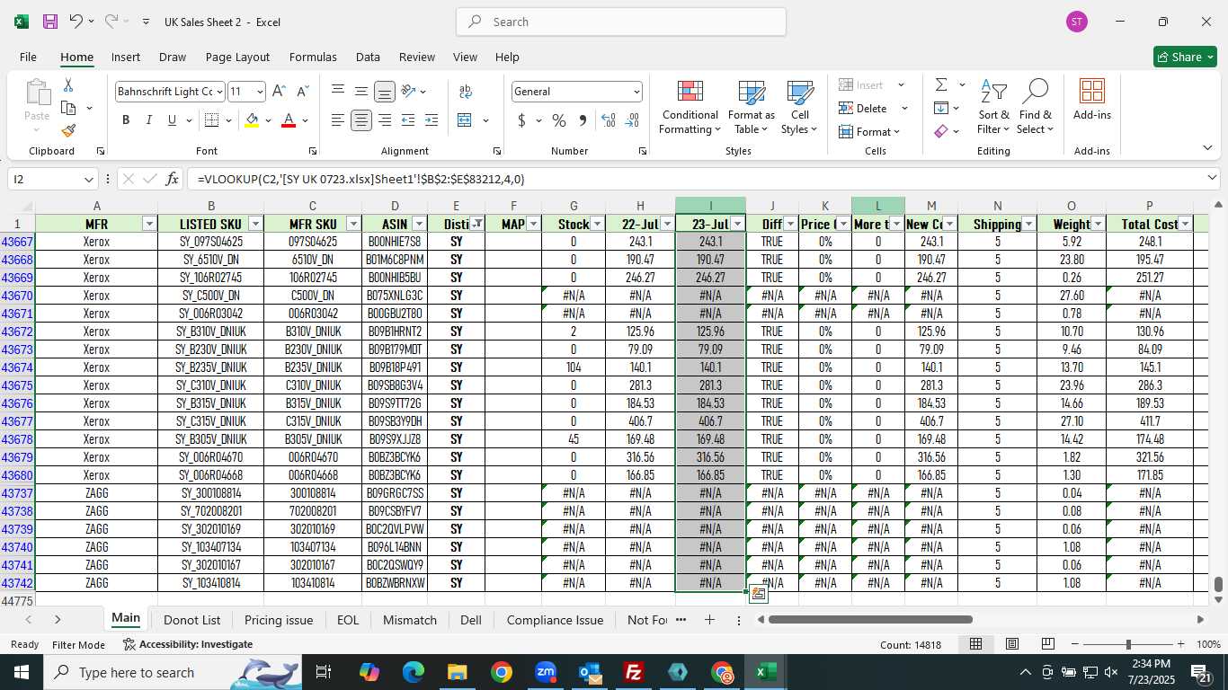Click the Cut scissors icon
The width and height of the screenshot is (1228, 690).
point(68,85)
